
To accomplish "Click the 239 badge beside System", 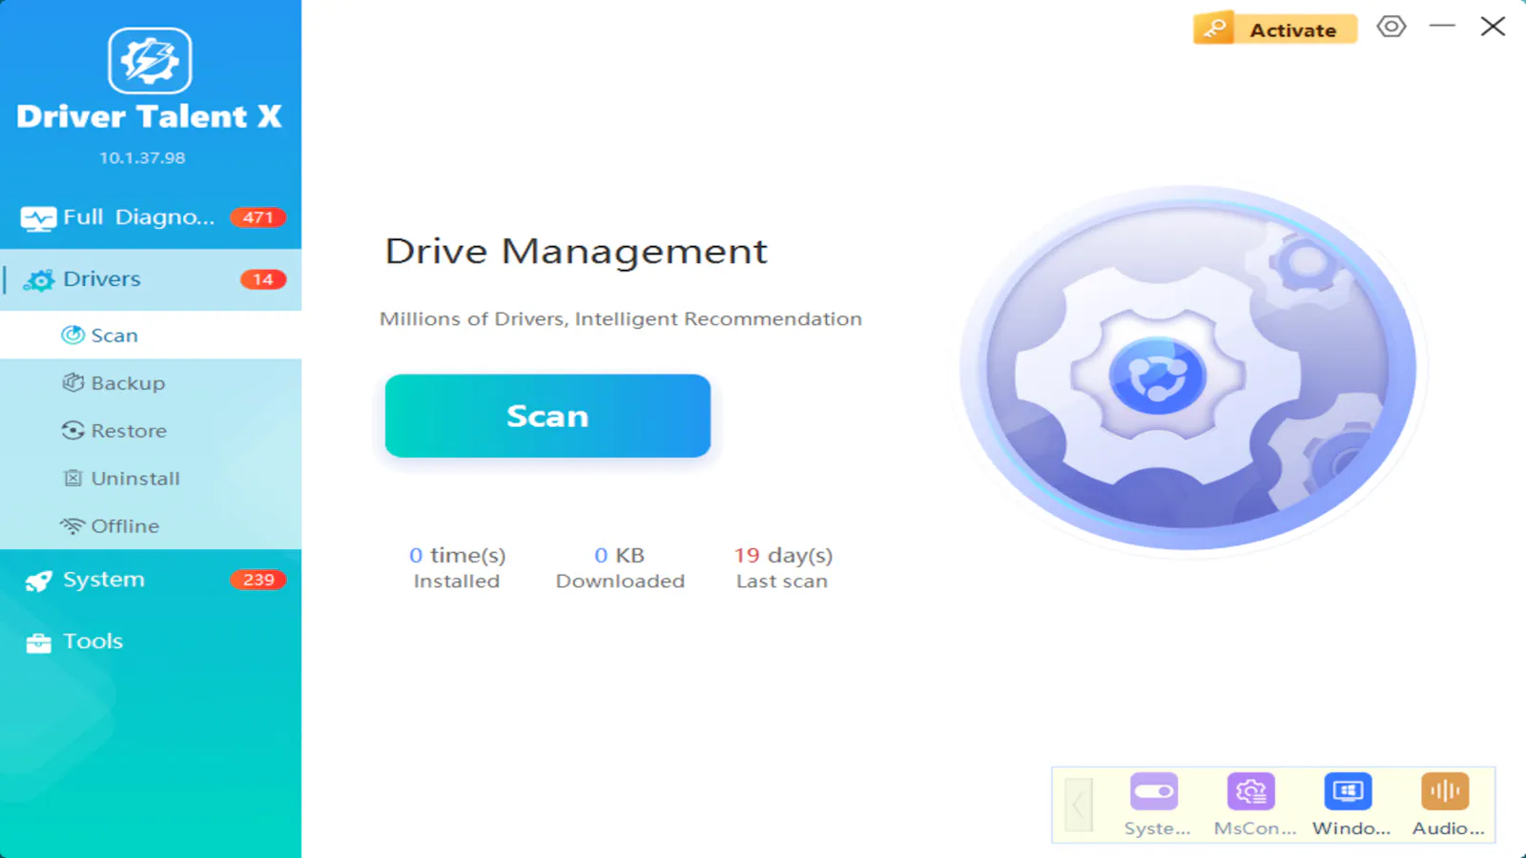I will (258, 580).
